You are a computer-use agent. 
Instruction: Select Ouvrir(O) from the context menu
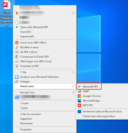(45, 32)
